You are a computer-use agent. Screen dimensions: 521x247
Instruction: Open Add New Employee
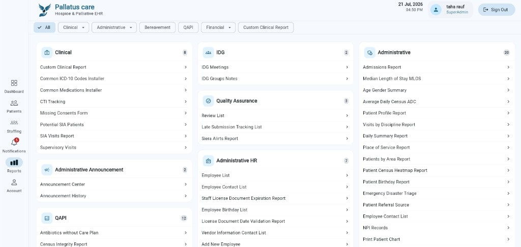point(275,244)
